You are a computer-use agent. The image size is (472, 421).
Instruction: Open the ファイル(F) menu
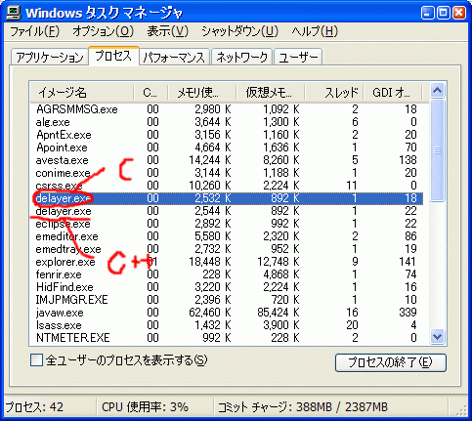click(x=34, y=31)
